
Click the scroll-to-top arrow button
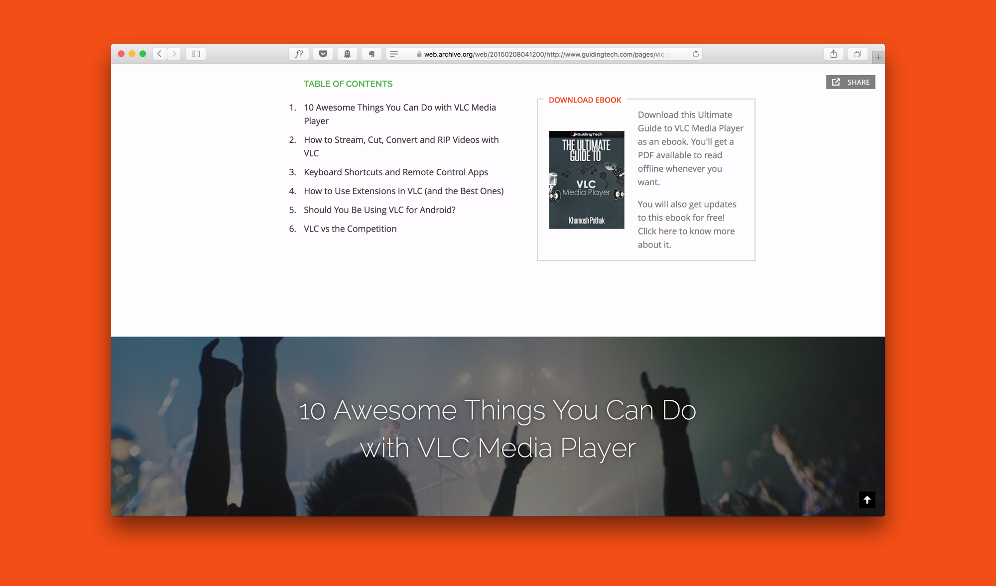(867, 499)
